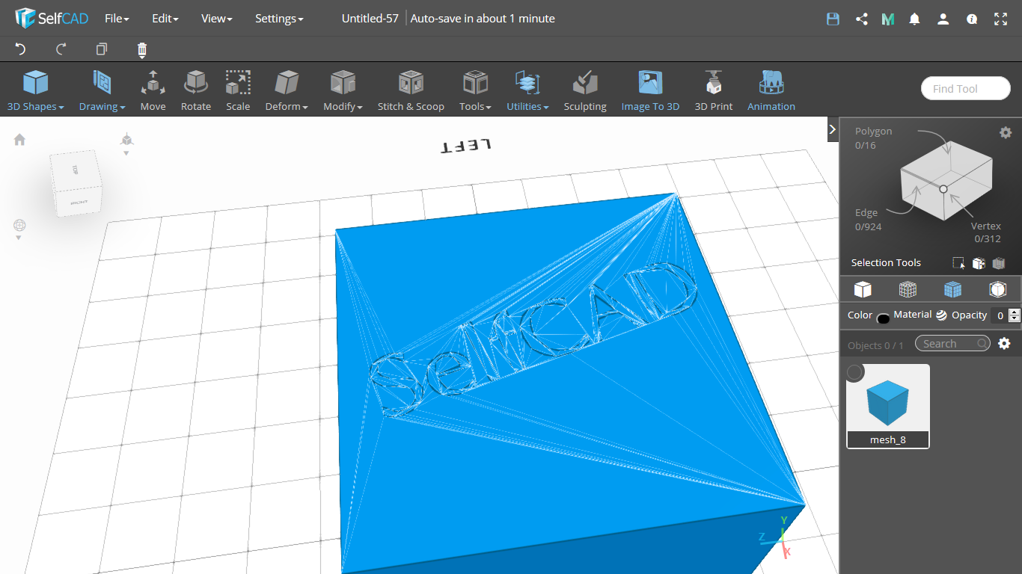
Task: Select the mesh_8 object thumbnail
Action: click(x=888, y=406)
